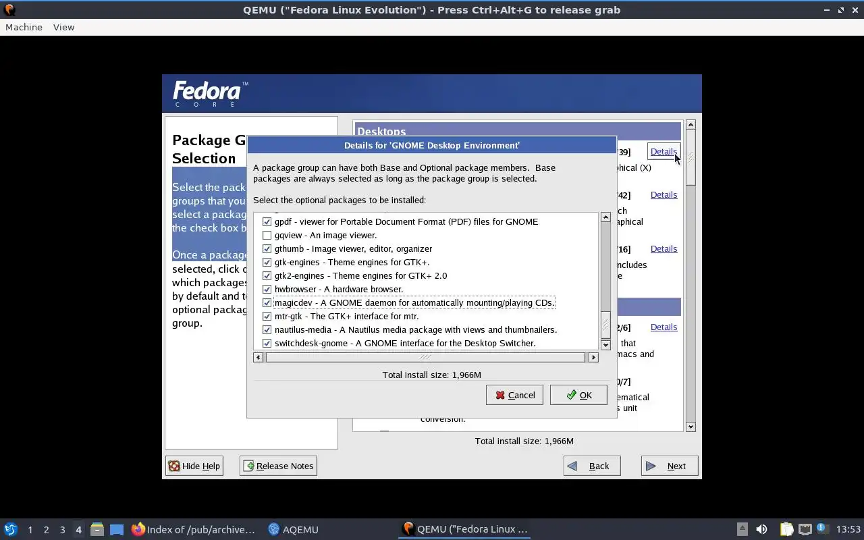Uncheck the nautilus-media package
Image resolution: width=864 pixels, height=540 pixels.
click(267, 329)
